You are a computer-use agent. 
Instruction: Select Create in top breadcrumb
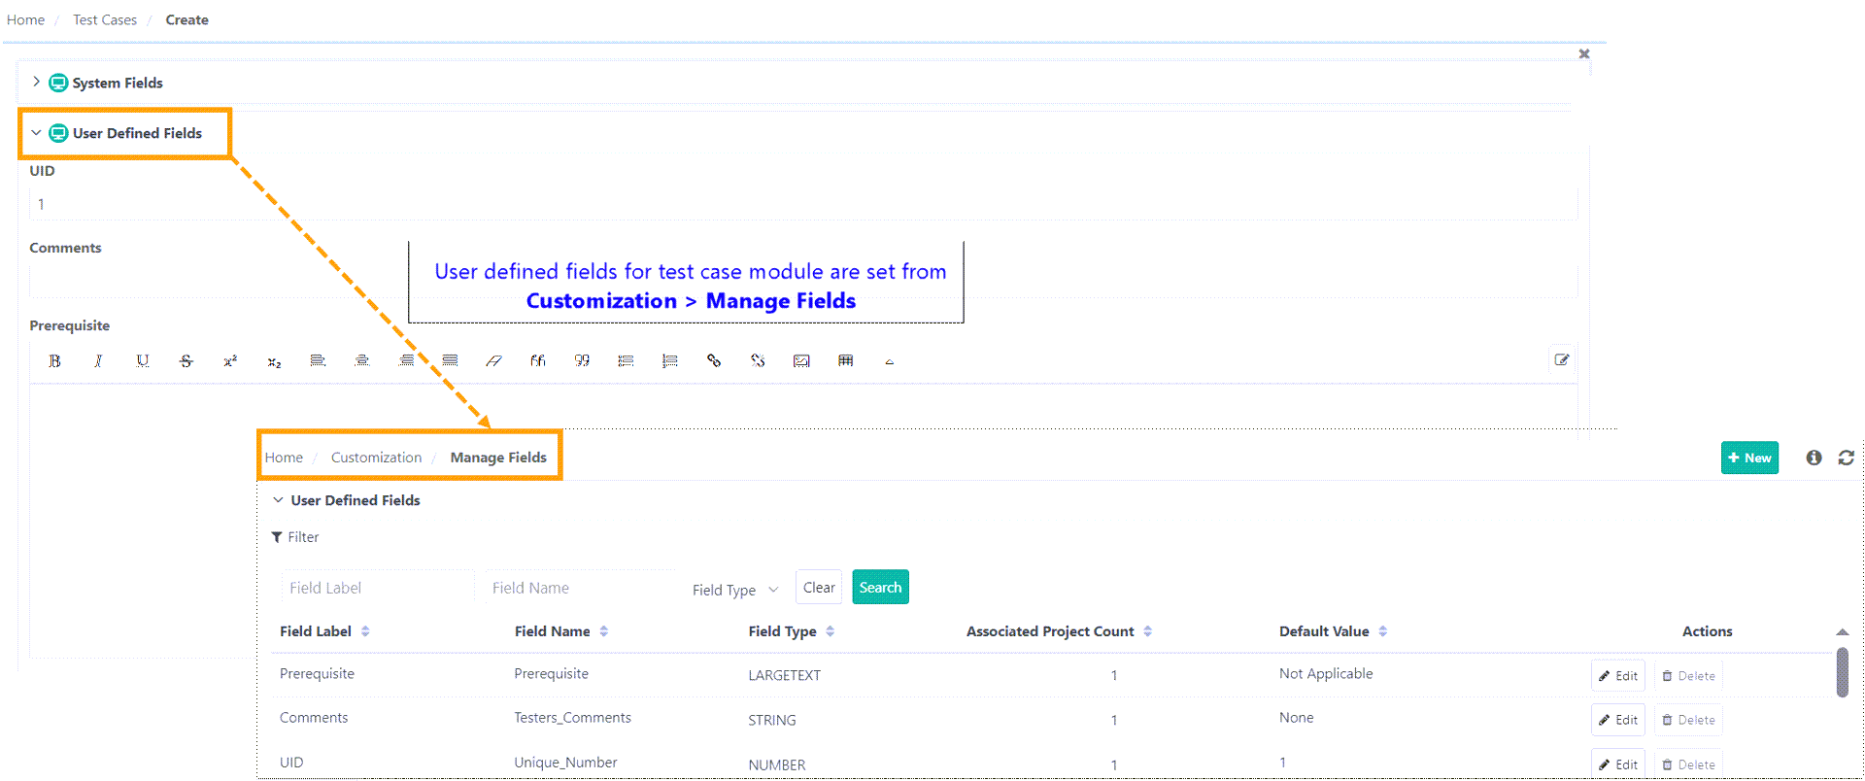pyautogui.click(x=186, y=19)
